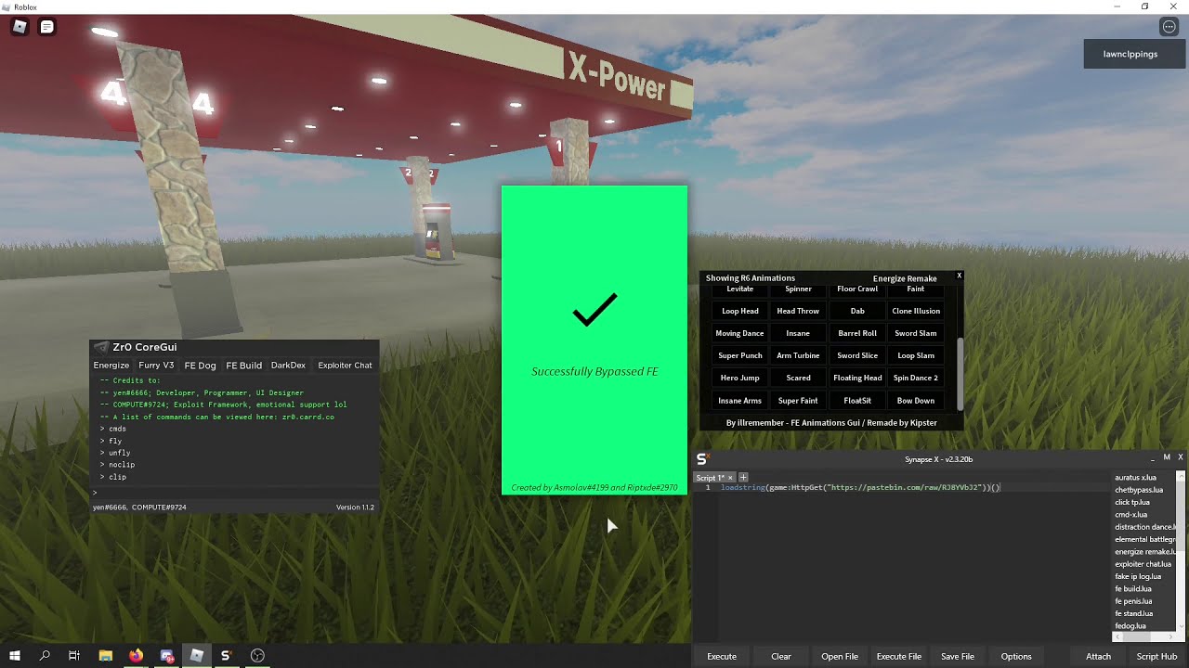The image size is (1189, 668).
Task: Play the Barrel Roll animation
Action: click(857, 333)
